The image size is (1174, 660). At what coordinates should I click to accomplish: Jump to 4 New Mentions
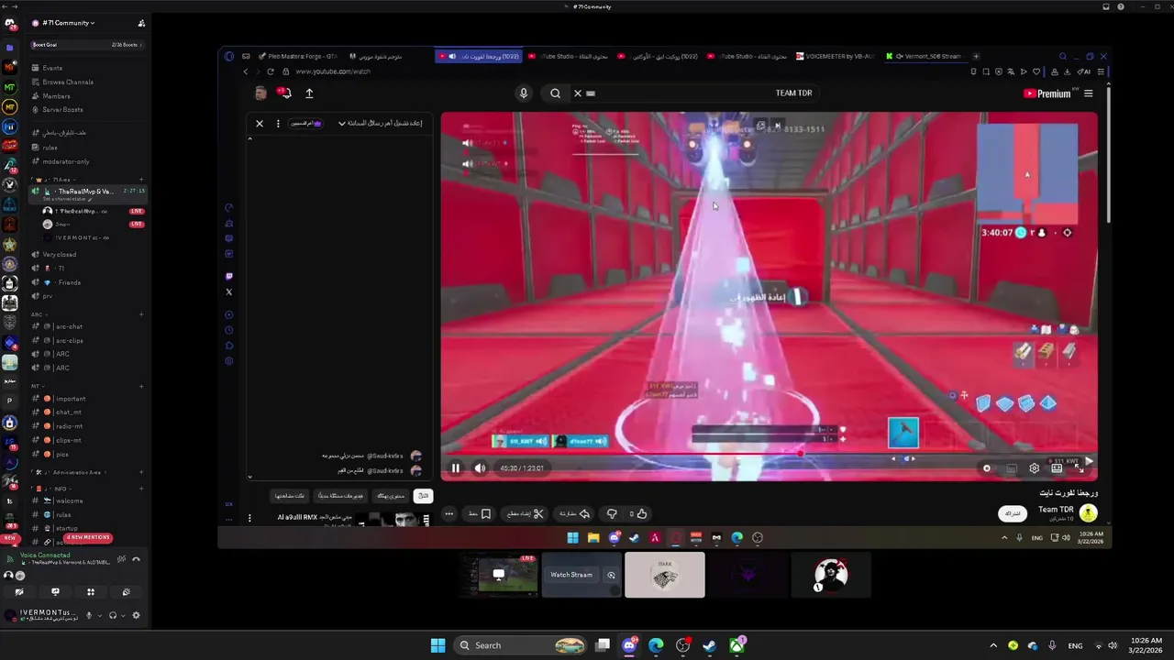88,537
